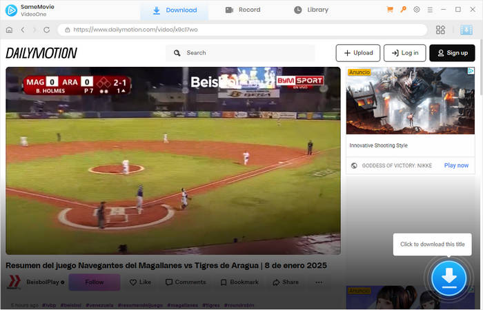Open the Comments section

click(186, 282)
